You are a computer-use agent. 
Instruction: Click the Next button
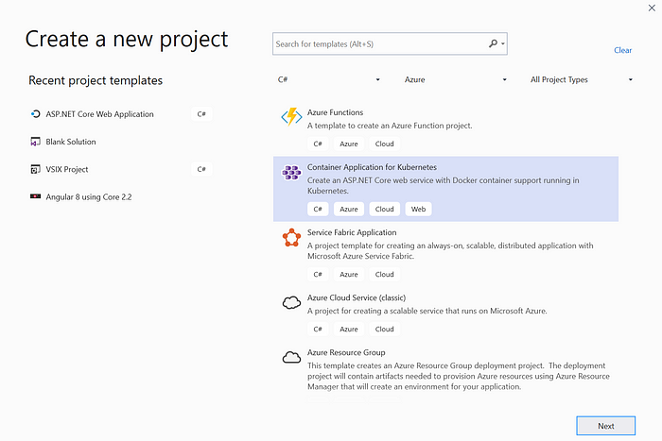click(x=605, y=426)
